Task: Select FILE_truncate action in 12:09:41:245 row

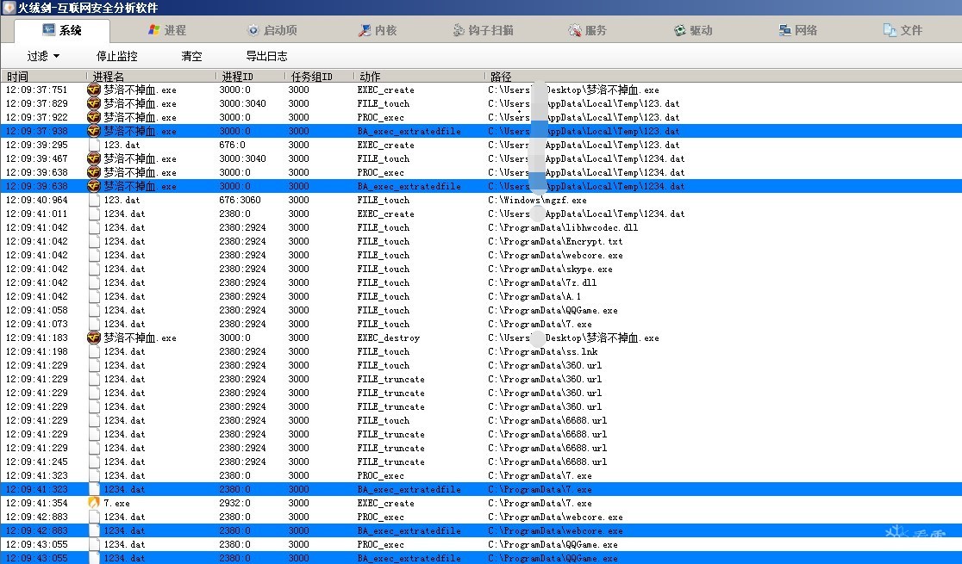Action: coord(390,462)
